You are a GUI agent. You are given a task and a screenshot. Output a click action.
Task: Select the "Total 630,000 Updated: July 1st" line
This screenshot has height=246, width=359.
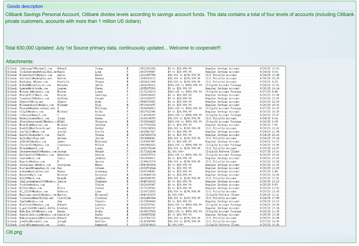click(113, 48)
